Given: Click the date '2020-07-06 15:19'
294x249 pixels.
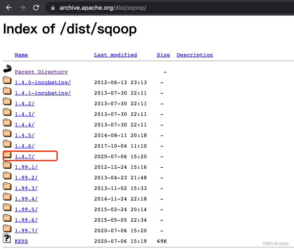Looking at the screenshot, I should (x=121, y=241).
